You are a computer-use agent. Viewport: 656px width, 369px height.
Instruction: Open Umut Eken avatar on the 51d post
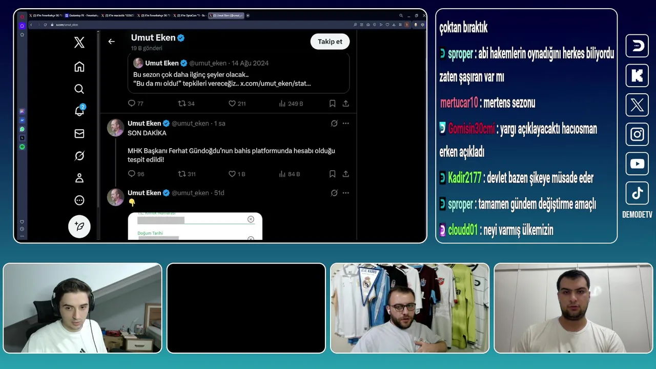(115, 197)
